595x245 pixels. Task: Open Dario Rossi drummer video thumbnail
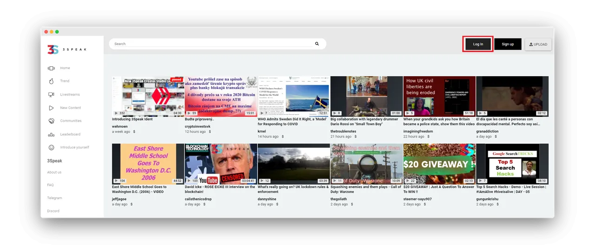click(366, 96)
